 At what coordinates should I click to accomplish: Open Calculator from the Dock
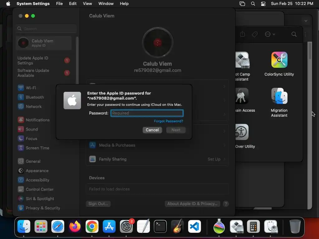(x=253, y=226)
